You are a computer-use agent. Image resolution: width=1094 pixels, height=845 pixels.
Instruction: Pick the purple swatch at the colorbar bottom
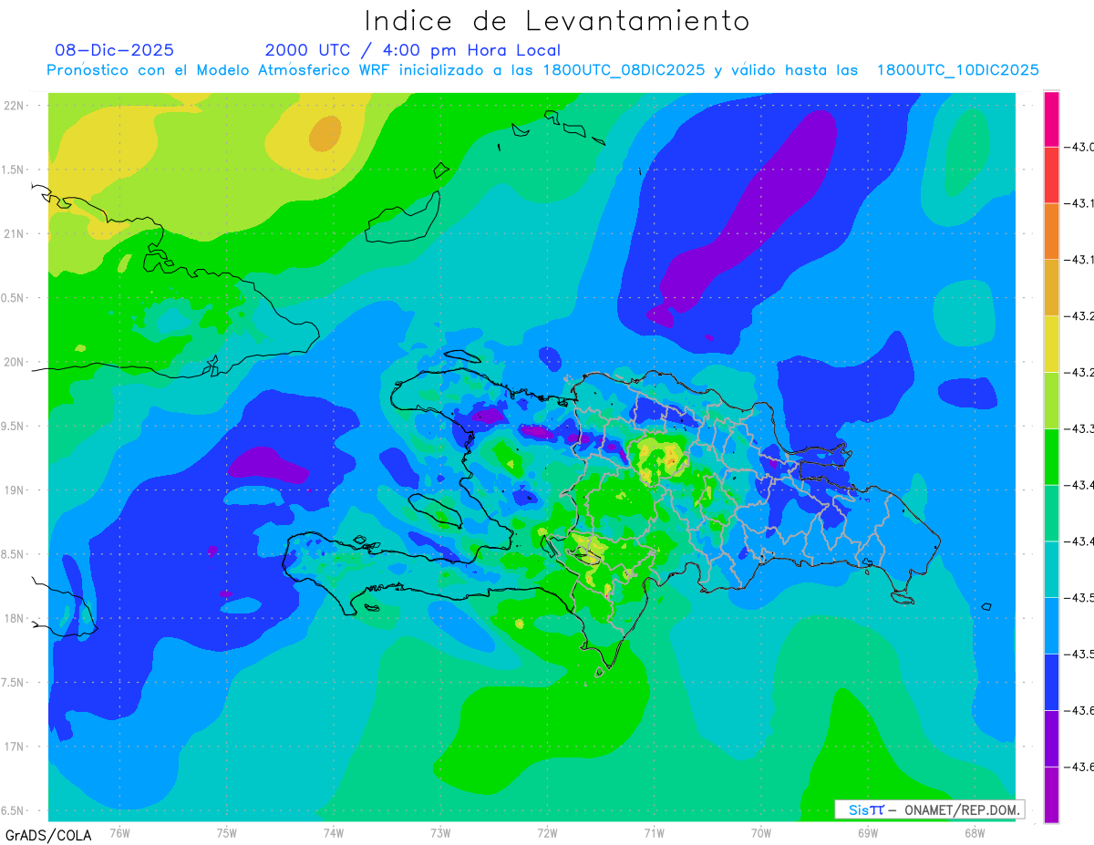[x=1051, y=794]
